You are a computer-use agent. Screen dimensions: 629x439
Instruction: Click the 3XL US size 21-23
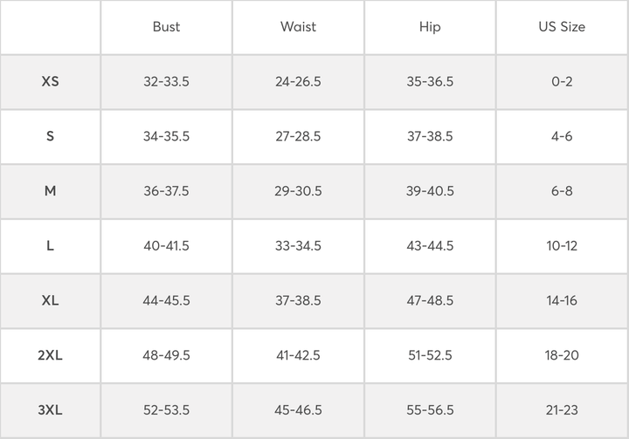[x=562, y=410]
